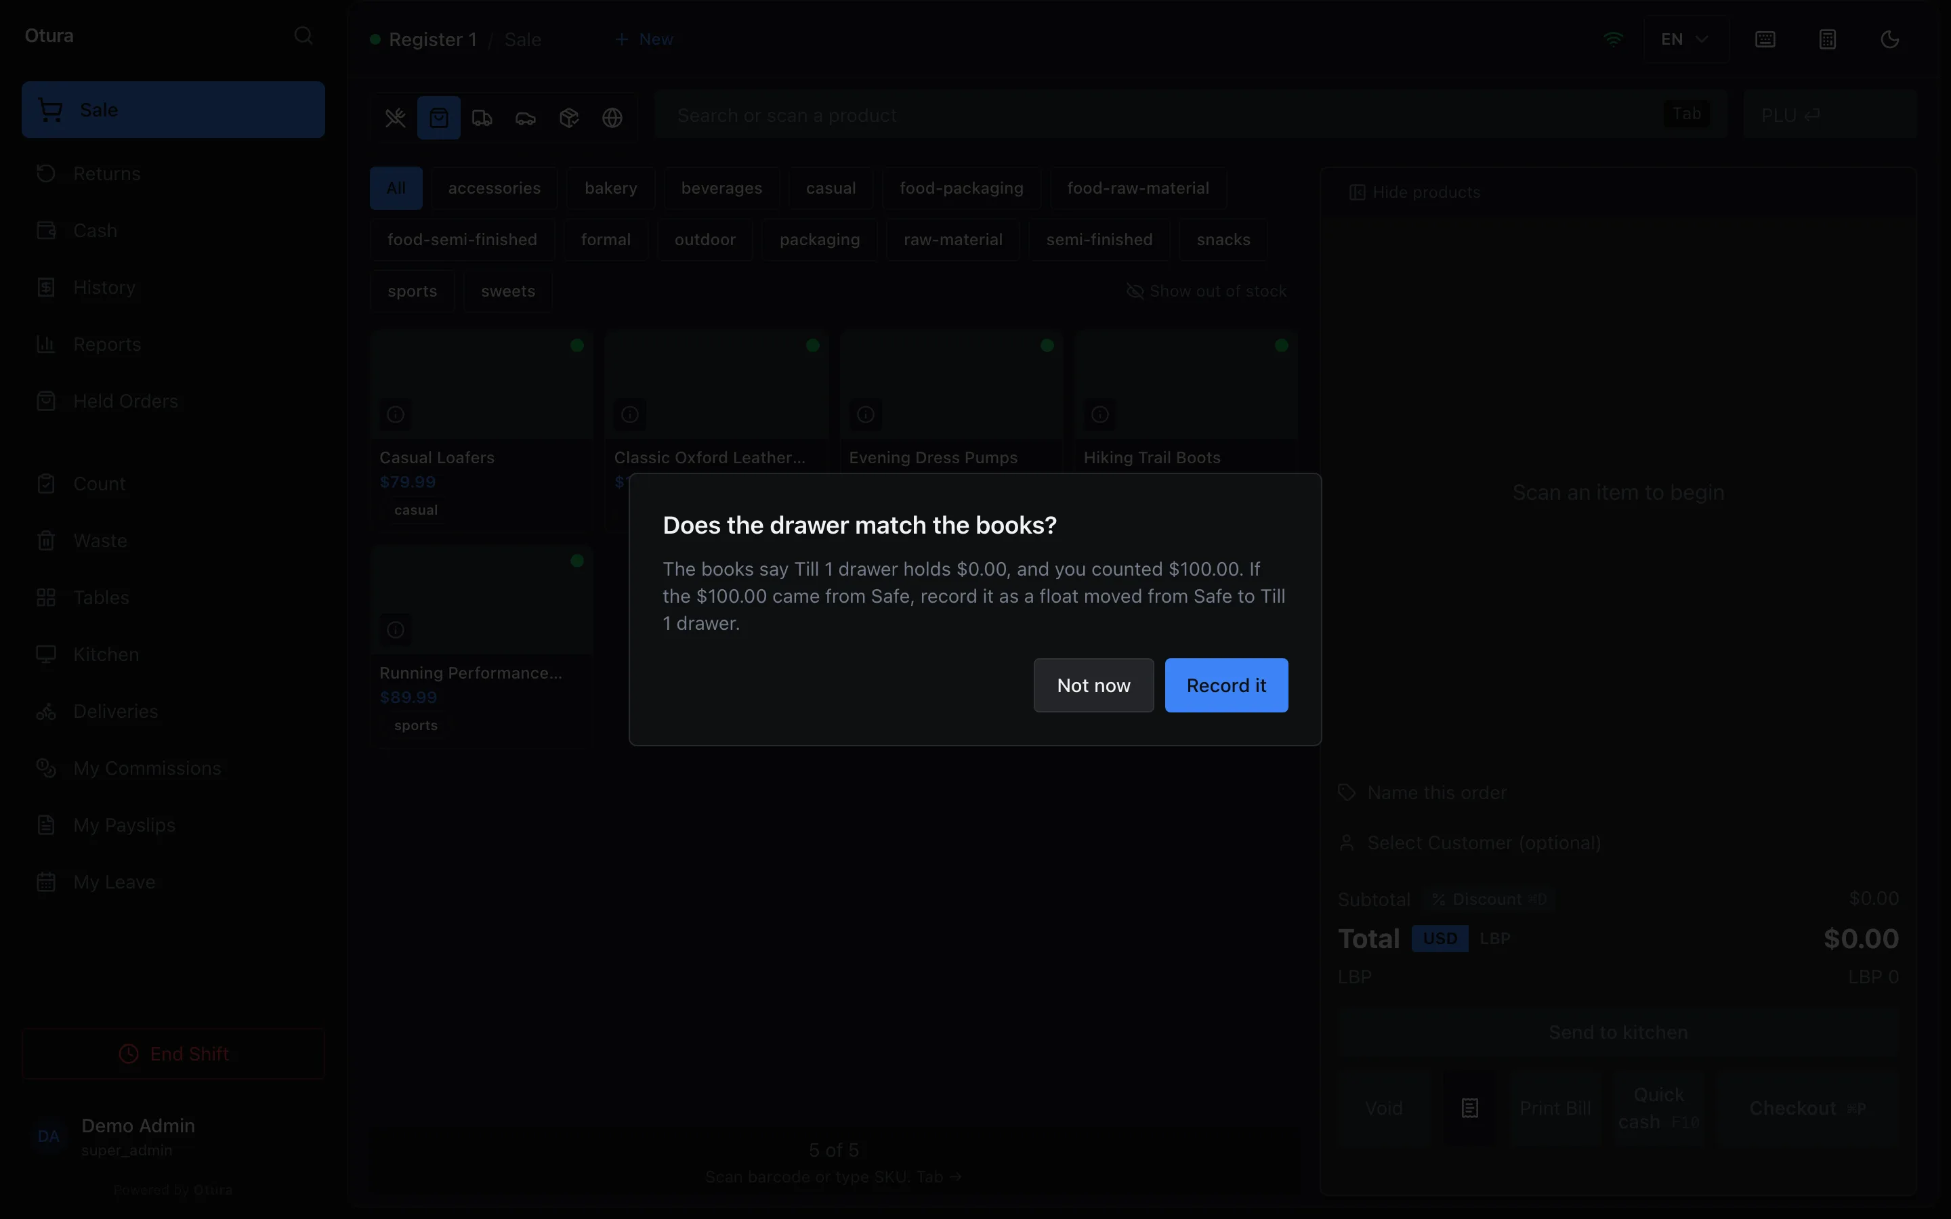Screen dimensions: 1951x1219
Task: Click End Shift button
Action: (173, 1054)
